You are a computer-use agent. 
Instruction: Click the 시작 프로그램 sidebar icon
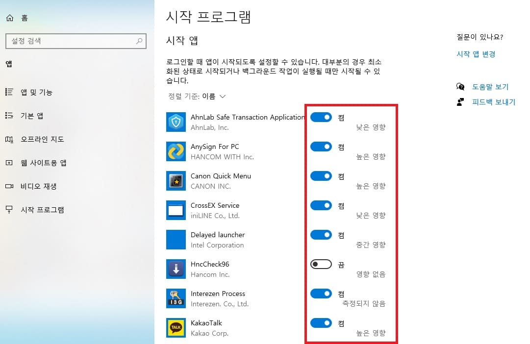pyautogui.click(x=9, y=210)
